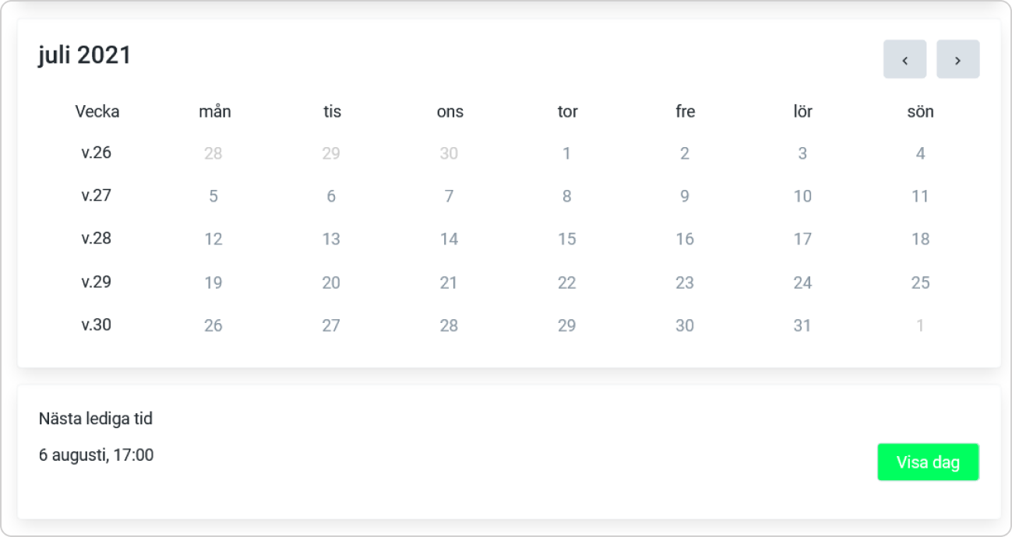1012x537 pixels.
Task: Select July 9 date cell
Action: (x=685, y=196)
